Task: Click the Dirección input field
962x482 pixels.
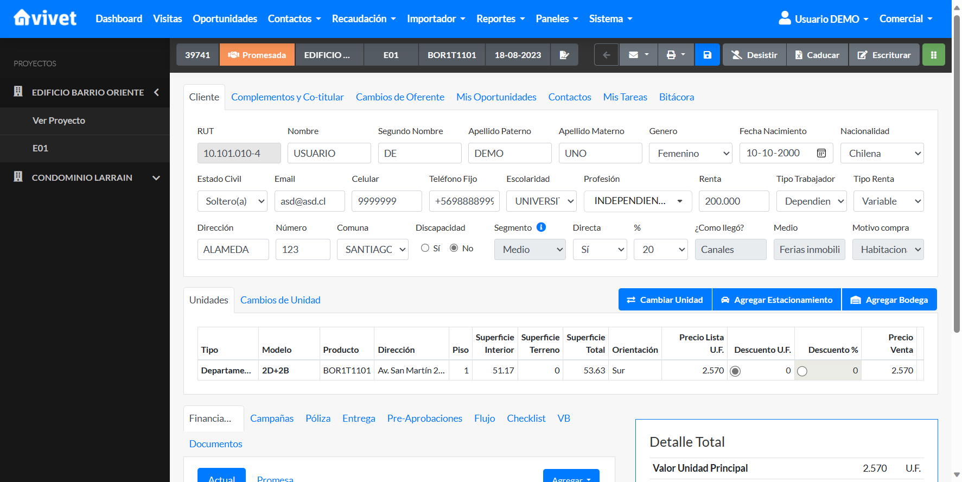Action: click(x=233, y=250)
